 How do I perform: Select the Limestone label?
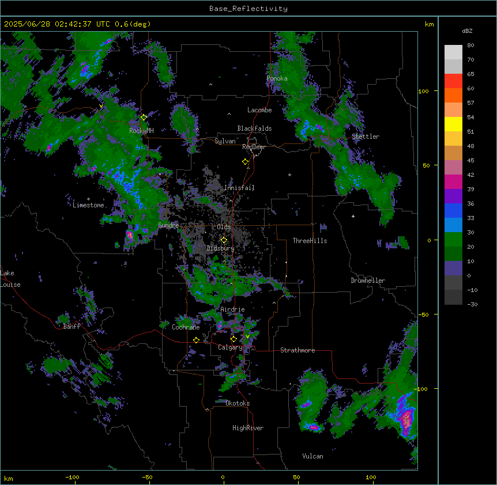click(x=88, y=205)
